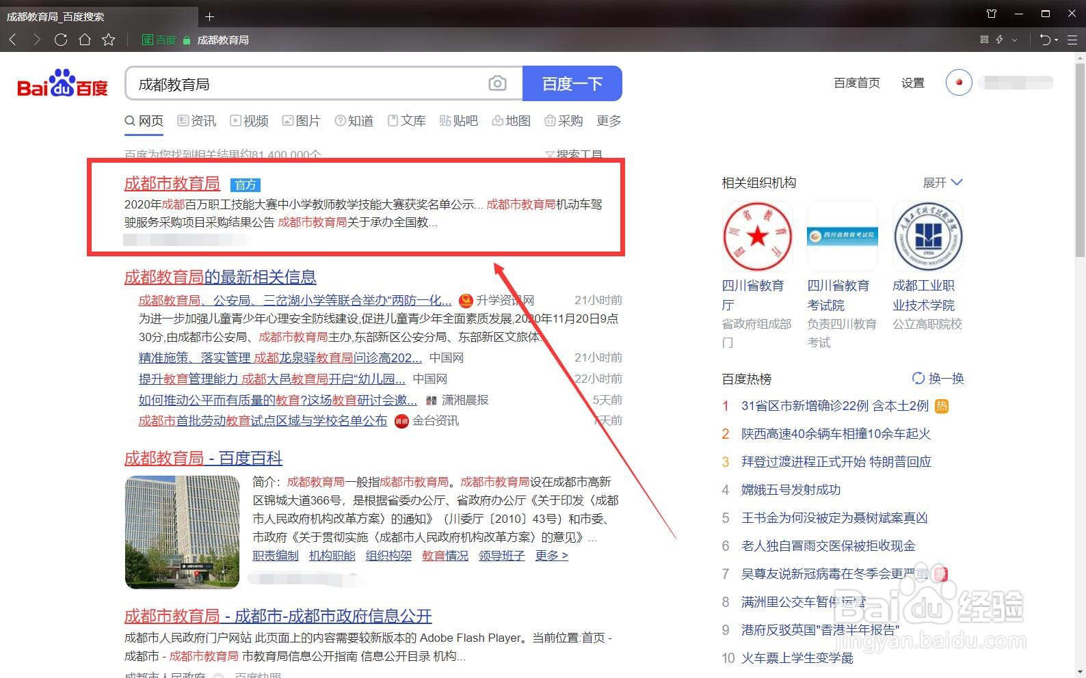1086x678 pixels.
Task: Reload the page with refresh icon
Action: click(x=61, y=40)
